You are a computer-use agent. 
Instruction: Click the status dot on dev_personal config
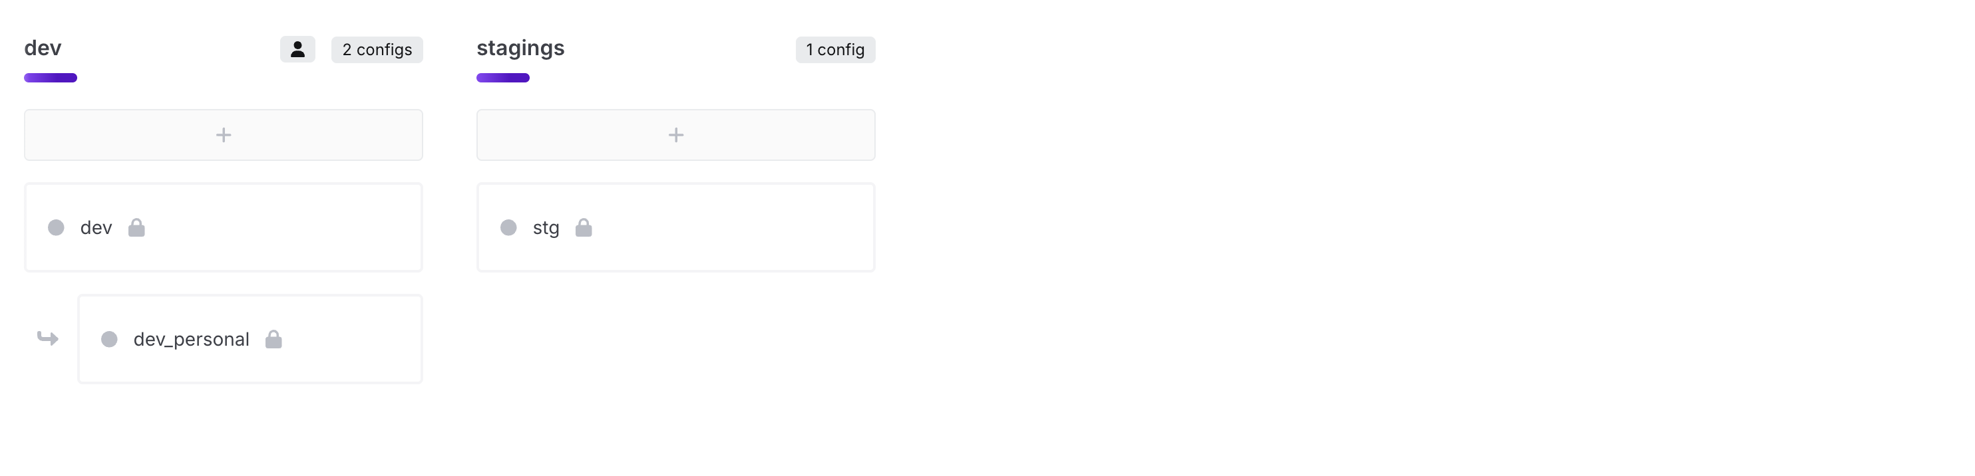click(x=110, y=340)
